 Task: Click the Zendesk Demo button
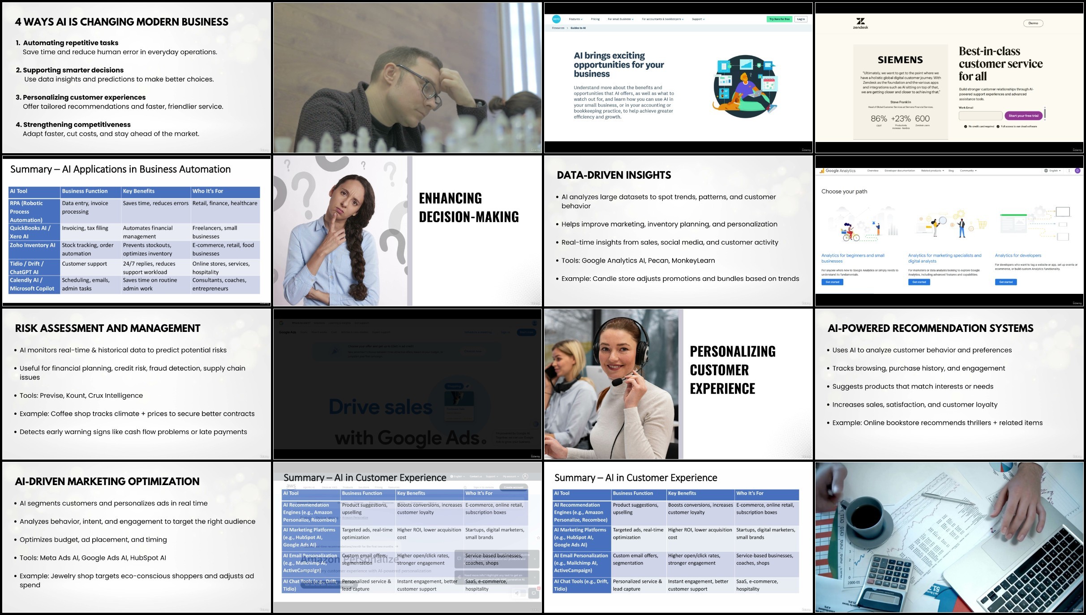(x=1033, y=23)
